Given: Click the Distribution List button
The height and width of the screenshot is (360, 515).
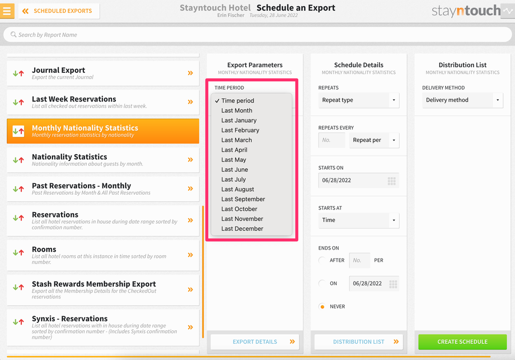Looking at the screenshot, I should click(x=359, y=342).
